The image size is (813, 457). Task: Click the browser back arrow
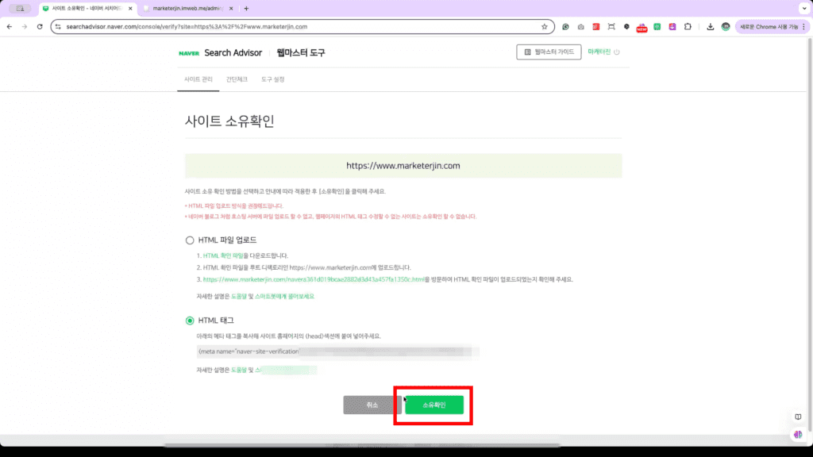(9, 26)
